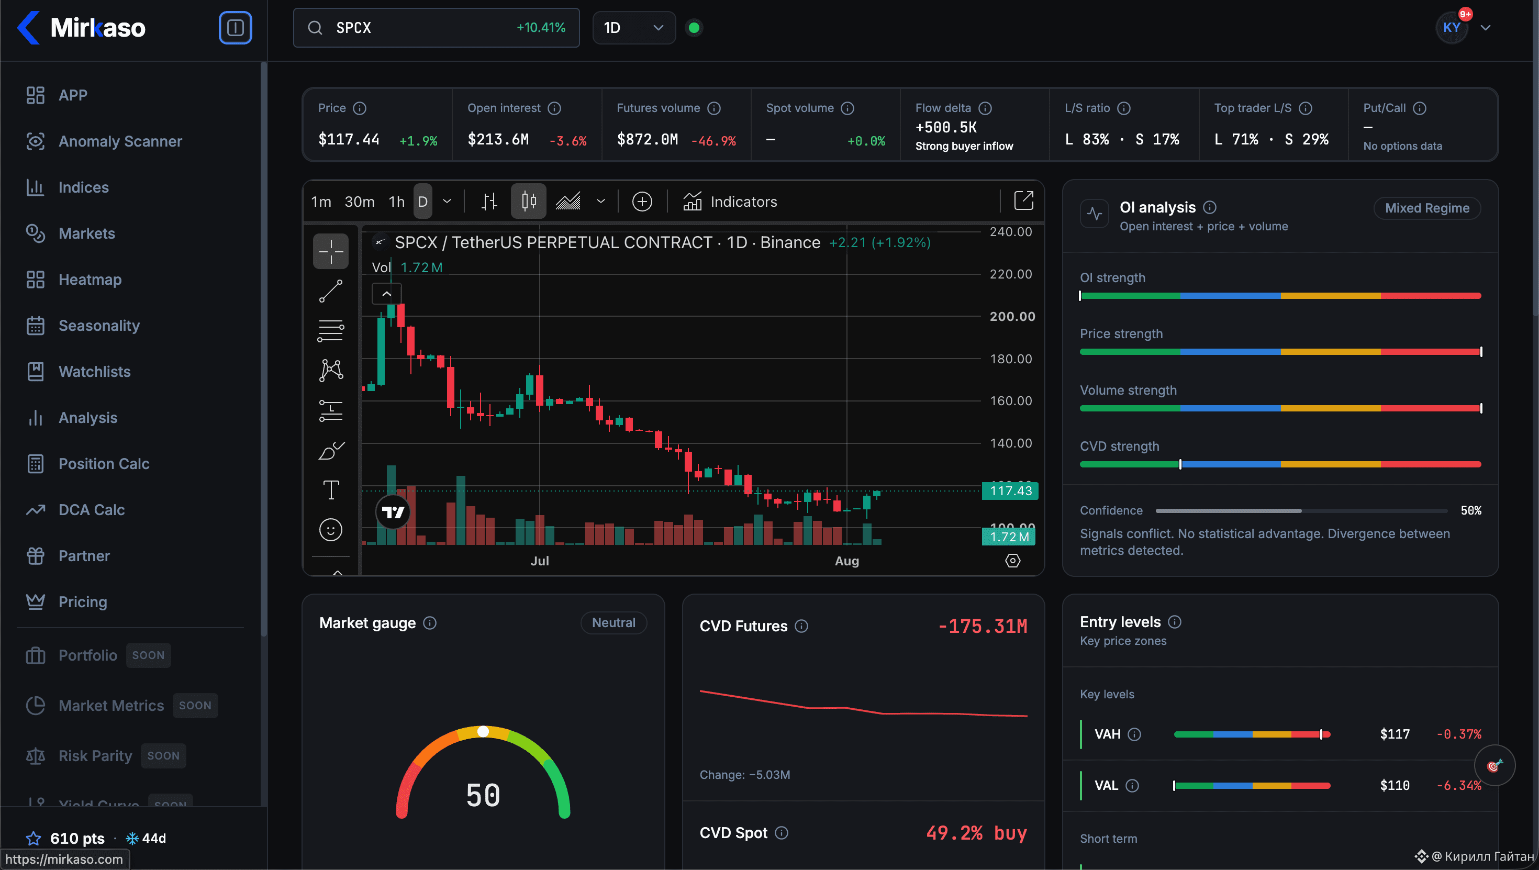Click the Confidence progress bar

(x=1301, y=510)
